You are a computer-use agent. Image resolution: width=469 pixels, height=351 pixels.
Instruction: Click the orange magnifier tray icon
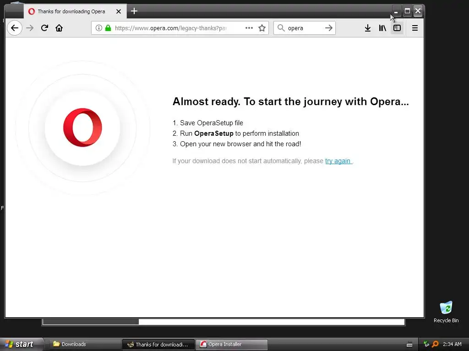pos(435,344)
